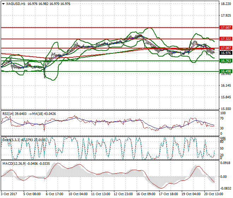
Task: Select the 17.087 red level label
Action: pos(226,48)
